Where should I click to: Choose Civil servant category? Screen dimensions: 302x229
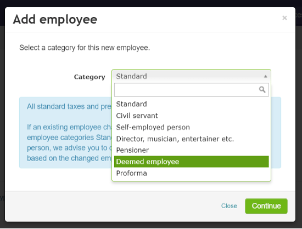click(x=191, y=116)
